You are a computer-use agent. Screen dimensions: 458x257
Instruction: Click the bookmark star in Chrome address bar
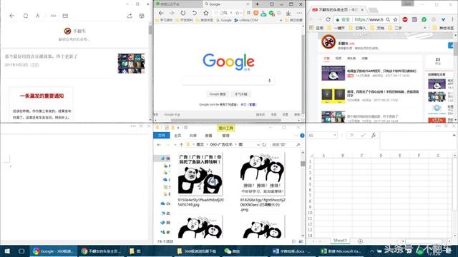[395, 19]
